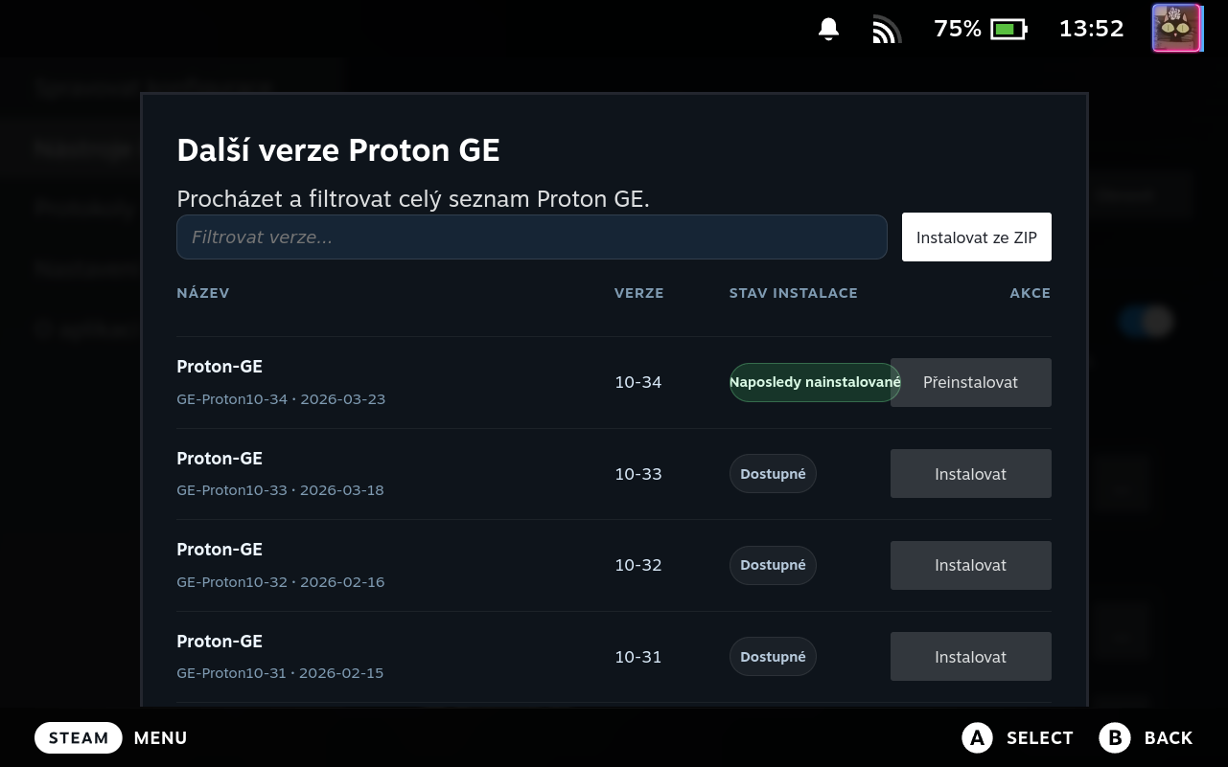Open the STEAM menu button
Image resolution: width=1228 pixels, height=767 pixels.
click(79, 738)
